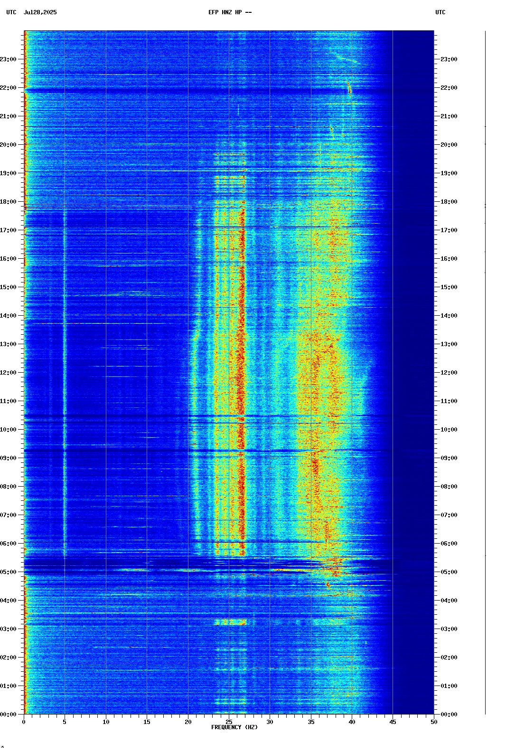This screenshot has width=506, height=752.
Task: Click the right-axis "11:00" time label
Action: point(449,401)
